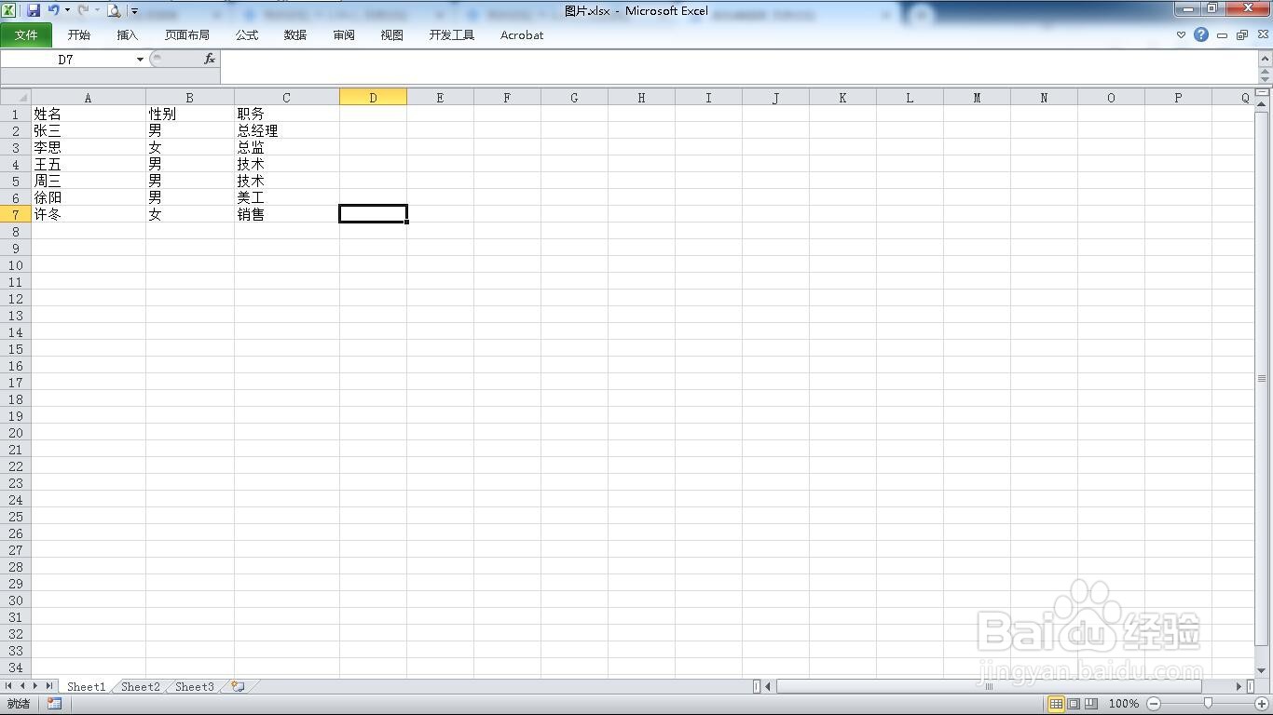Save the workbook from the quick access toolbar
Screen dimensions: 1273x715
tap(34, 11)
